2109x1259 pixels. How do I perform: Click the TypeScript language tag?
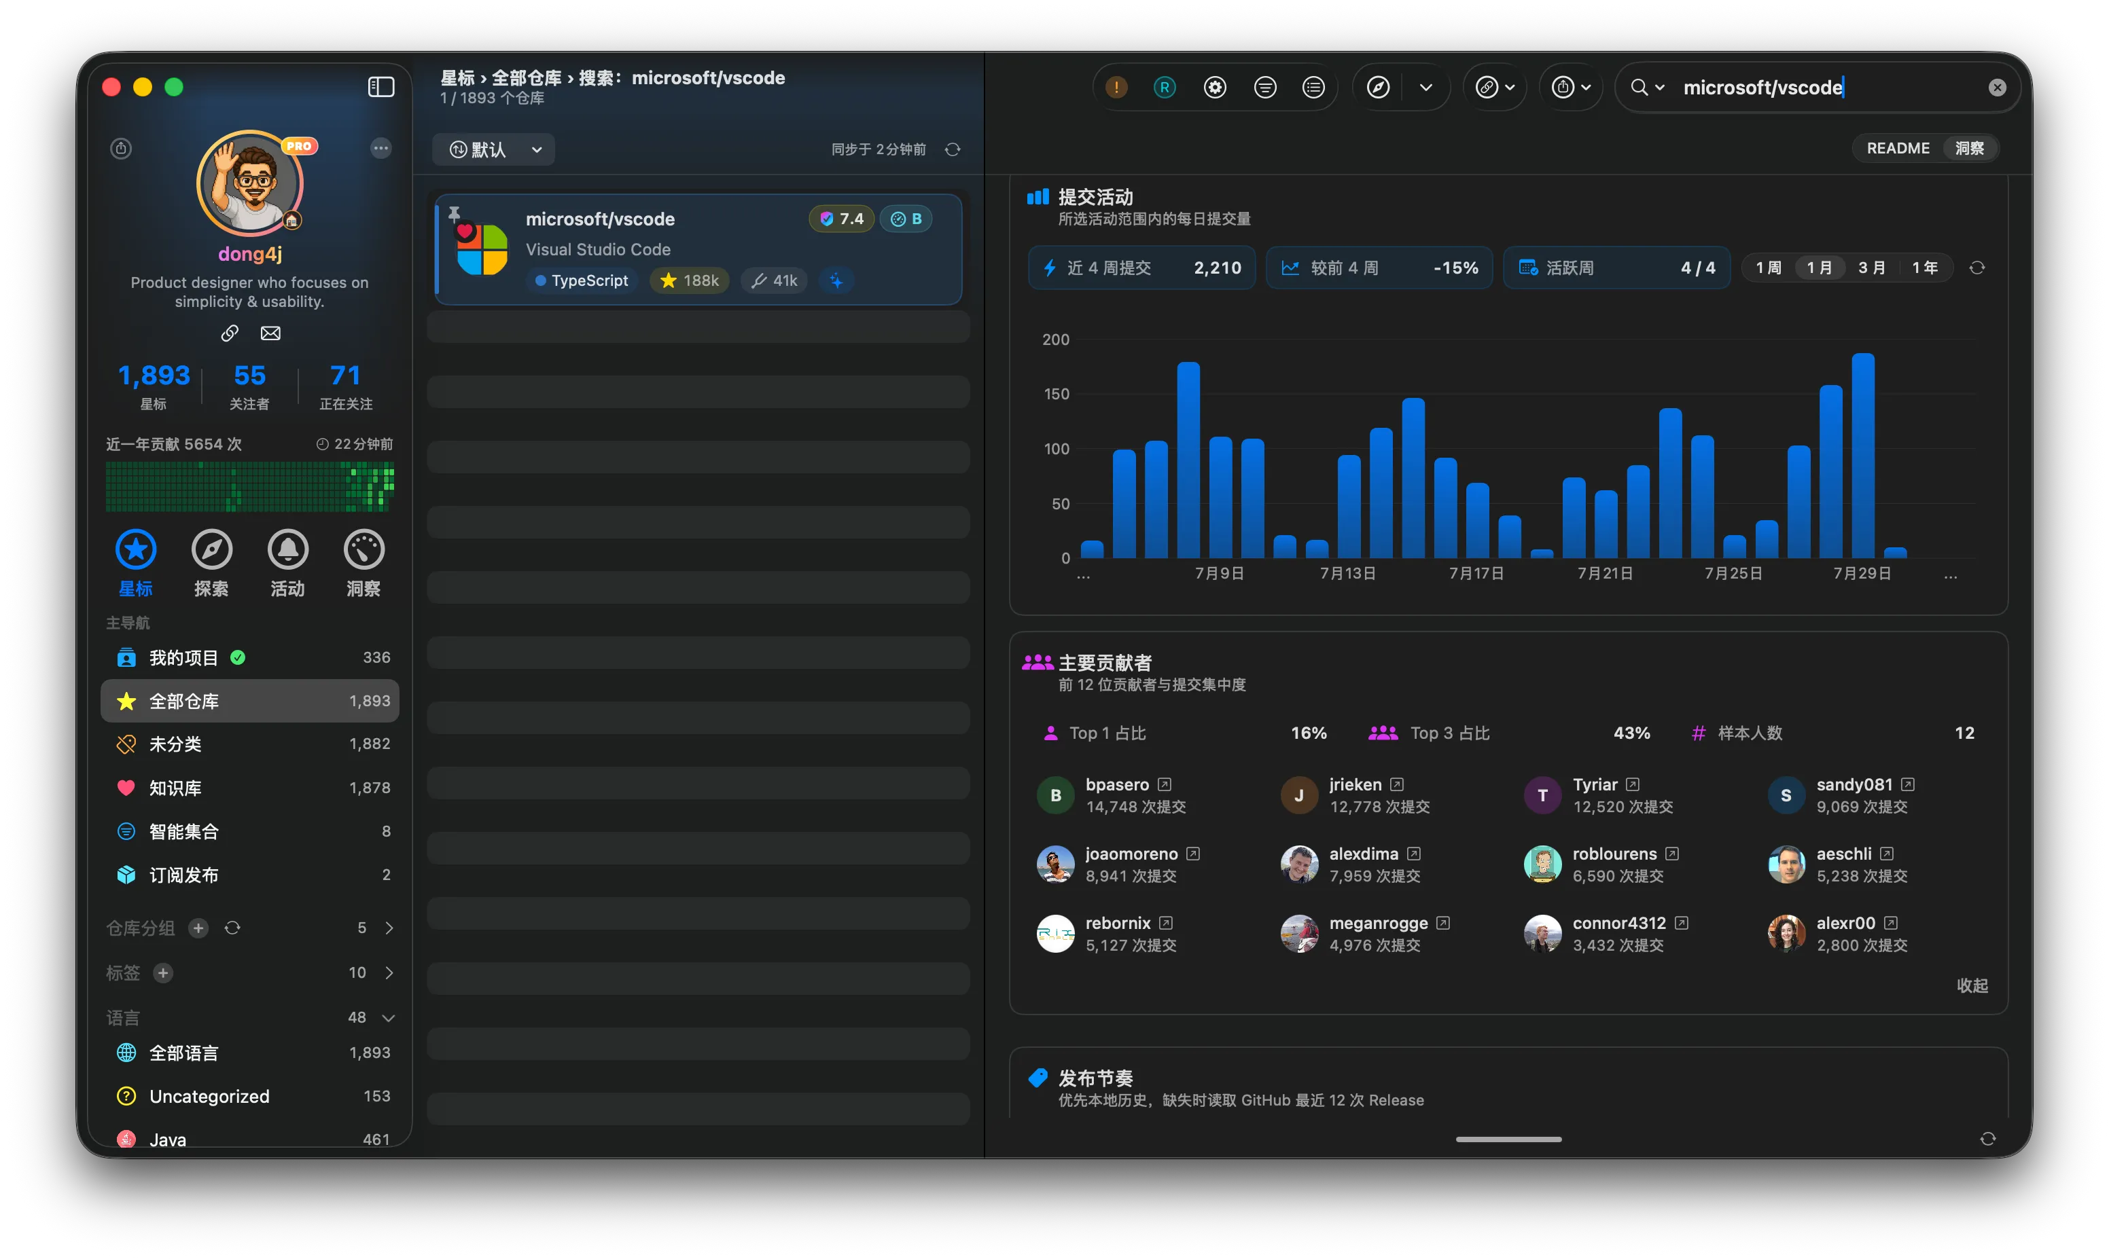(x=582, y=281)
